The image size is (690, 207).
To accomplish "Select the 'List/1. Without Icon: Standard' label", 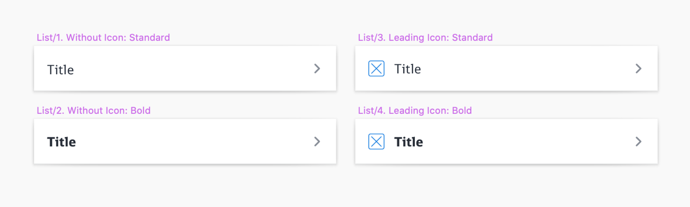I will 103,37.
